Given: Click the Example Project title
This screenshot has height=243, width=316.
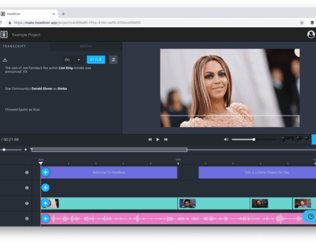Looking at the screenshot, I should [x=26, y=35].
